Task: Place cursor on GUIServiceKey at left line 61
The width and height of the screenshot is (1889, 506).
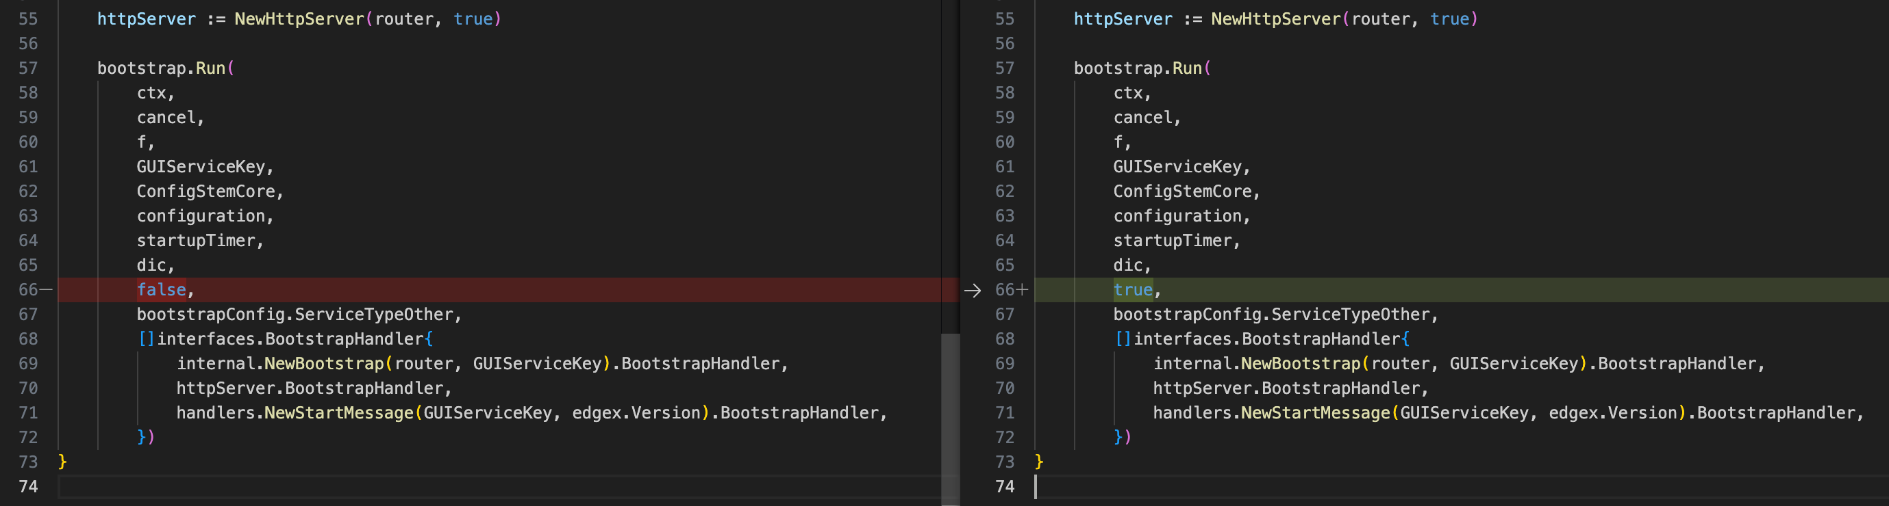Action: 200,167
